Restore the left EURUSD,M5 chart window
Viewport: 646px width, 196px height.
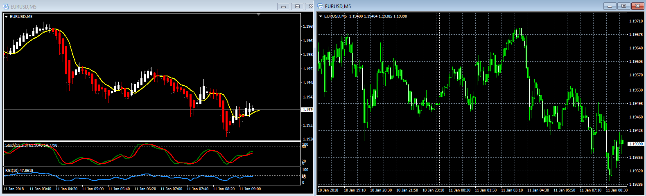click(x=298, y=6)
